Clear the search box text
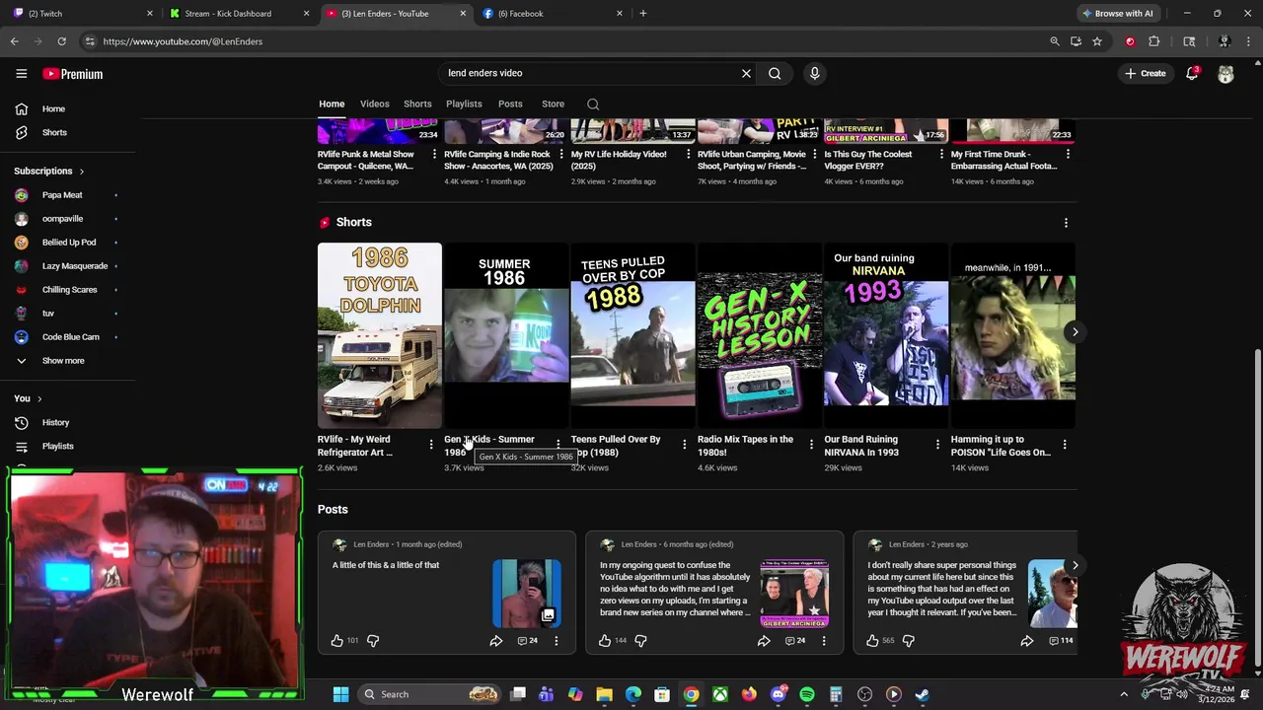Screen dimensions: 1263x710 tap(746, 73)
